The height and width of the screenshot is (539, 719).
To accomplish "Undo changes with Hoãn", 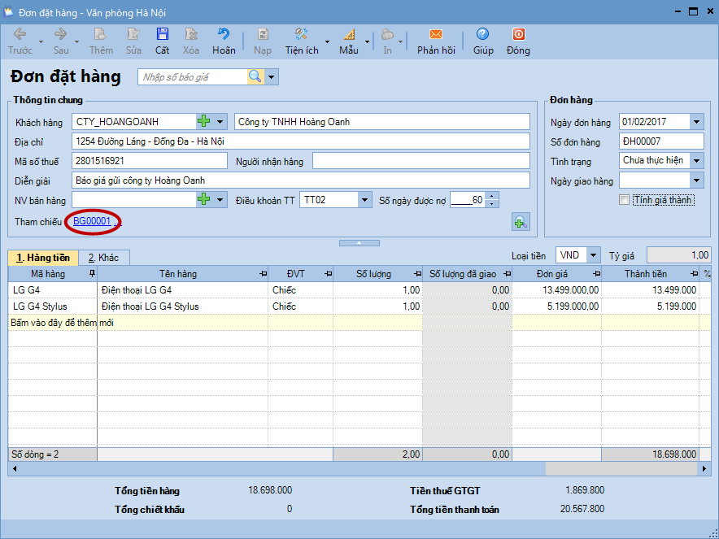I will click(x=224, y=41).
